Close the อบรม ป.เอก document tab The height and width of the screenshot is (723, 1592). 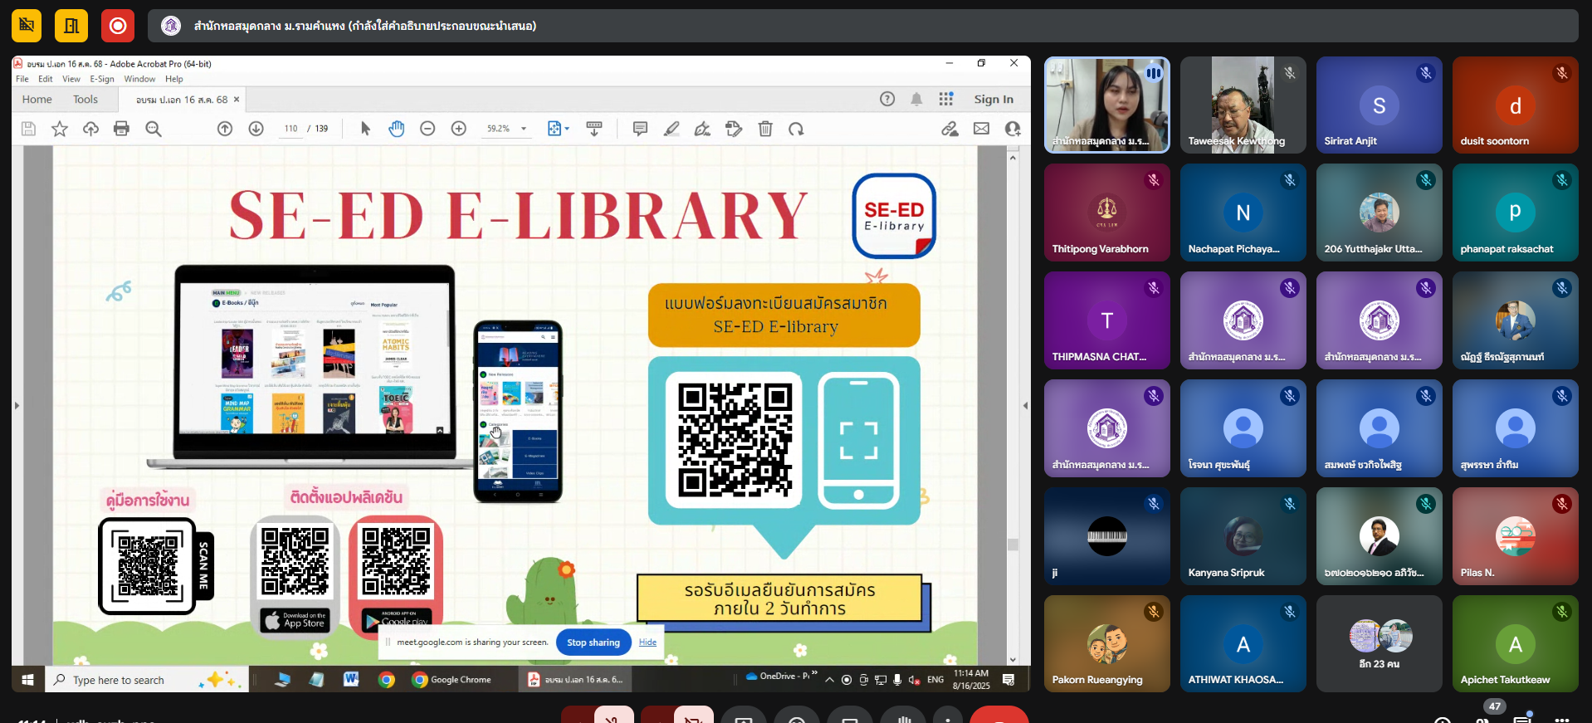click(x=237, y=100)
